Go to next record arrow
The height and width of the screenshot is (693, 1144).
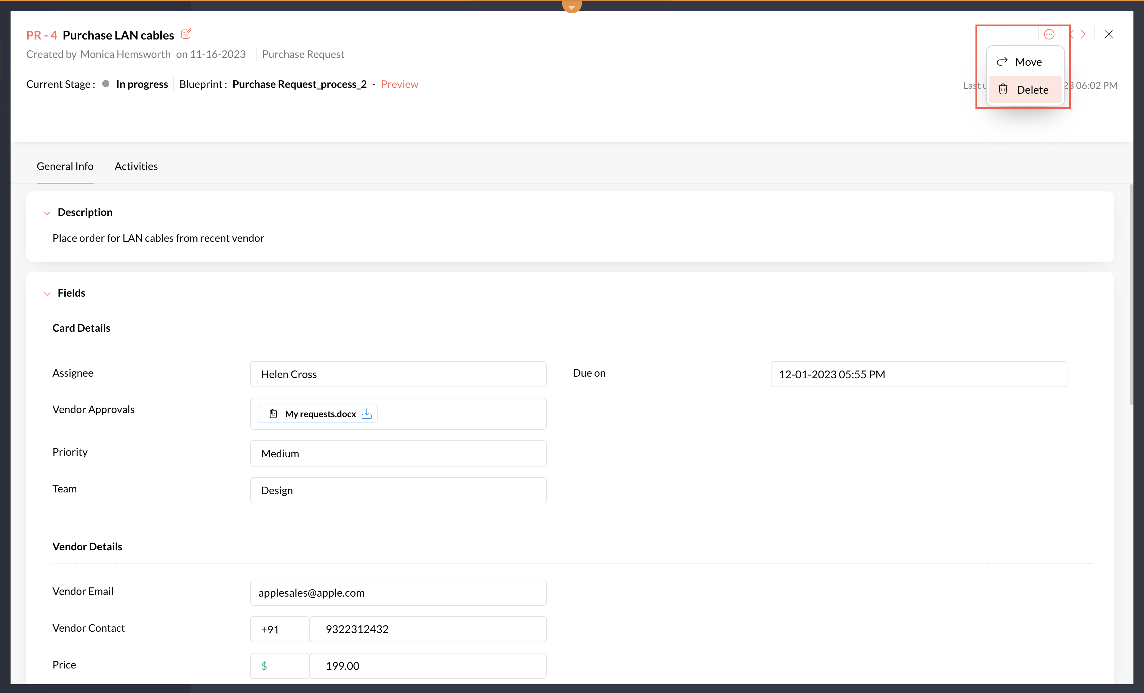[1083, 34]
